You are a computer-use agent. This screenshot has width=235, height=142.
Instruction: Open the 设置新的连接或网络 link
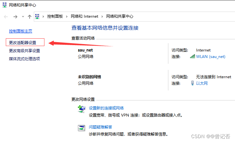tap(106, 108)
